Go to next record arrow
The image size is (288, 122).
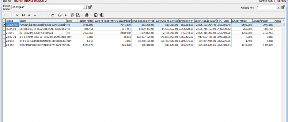pos(17,15)
